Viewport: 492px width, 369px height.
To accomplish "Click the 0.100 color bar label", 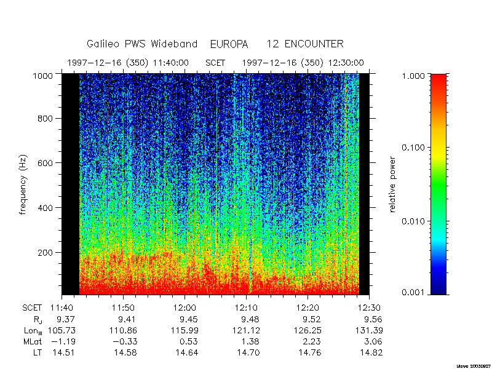I will coord(414,148).
